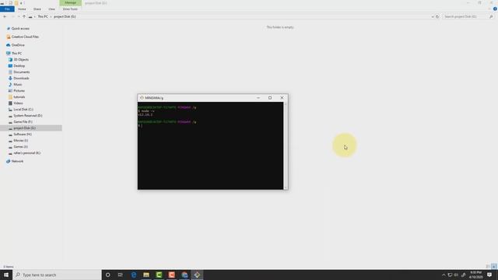Viewport: 498px width, 280px height.
Task: Open Task View on the taskbar
Action: [x=121, y=275]
